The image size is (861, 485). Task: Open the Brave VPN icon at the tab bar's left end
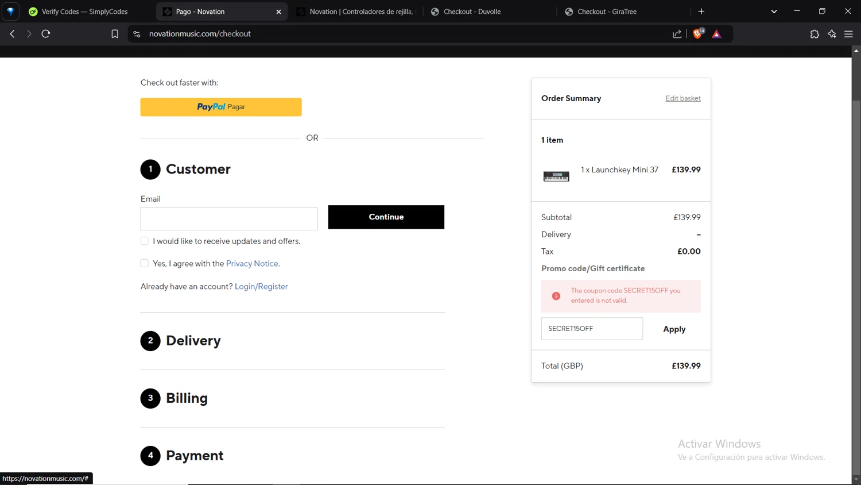(10, 11)
